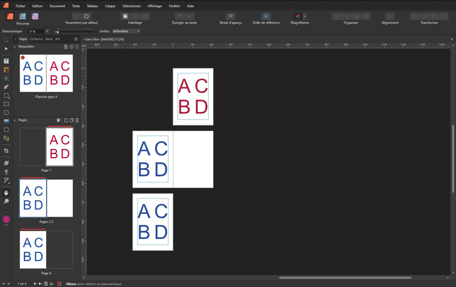Switch to Photo persona
This screenshot has width=456, height=287.
[x=35, y=16]
